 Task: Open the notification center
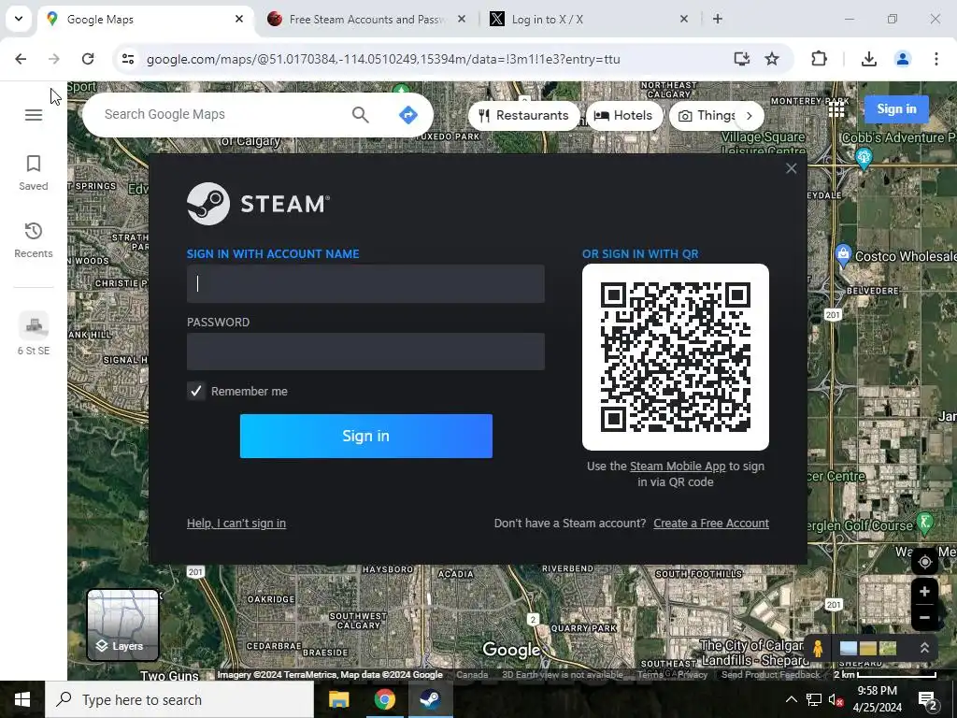(x=928, y=699)
